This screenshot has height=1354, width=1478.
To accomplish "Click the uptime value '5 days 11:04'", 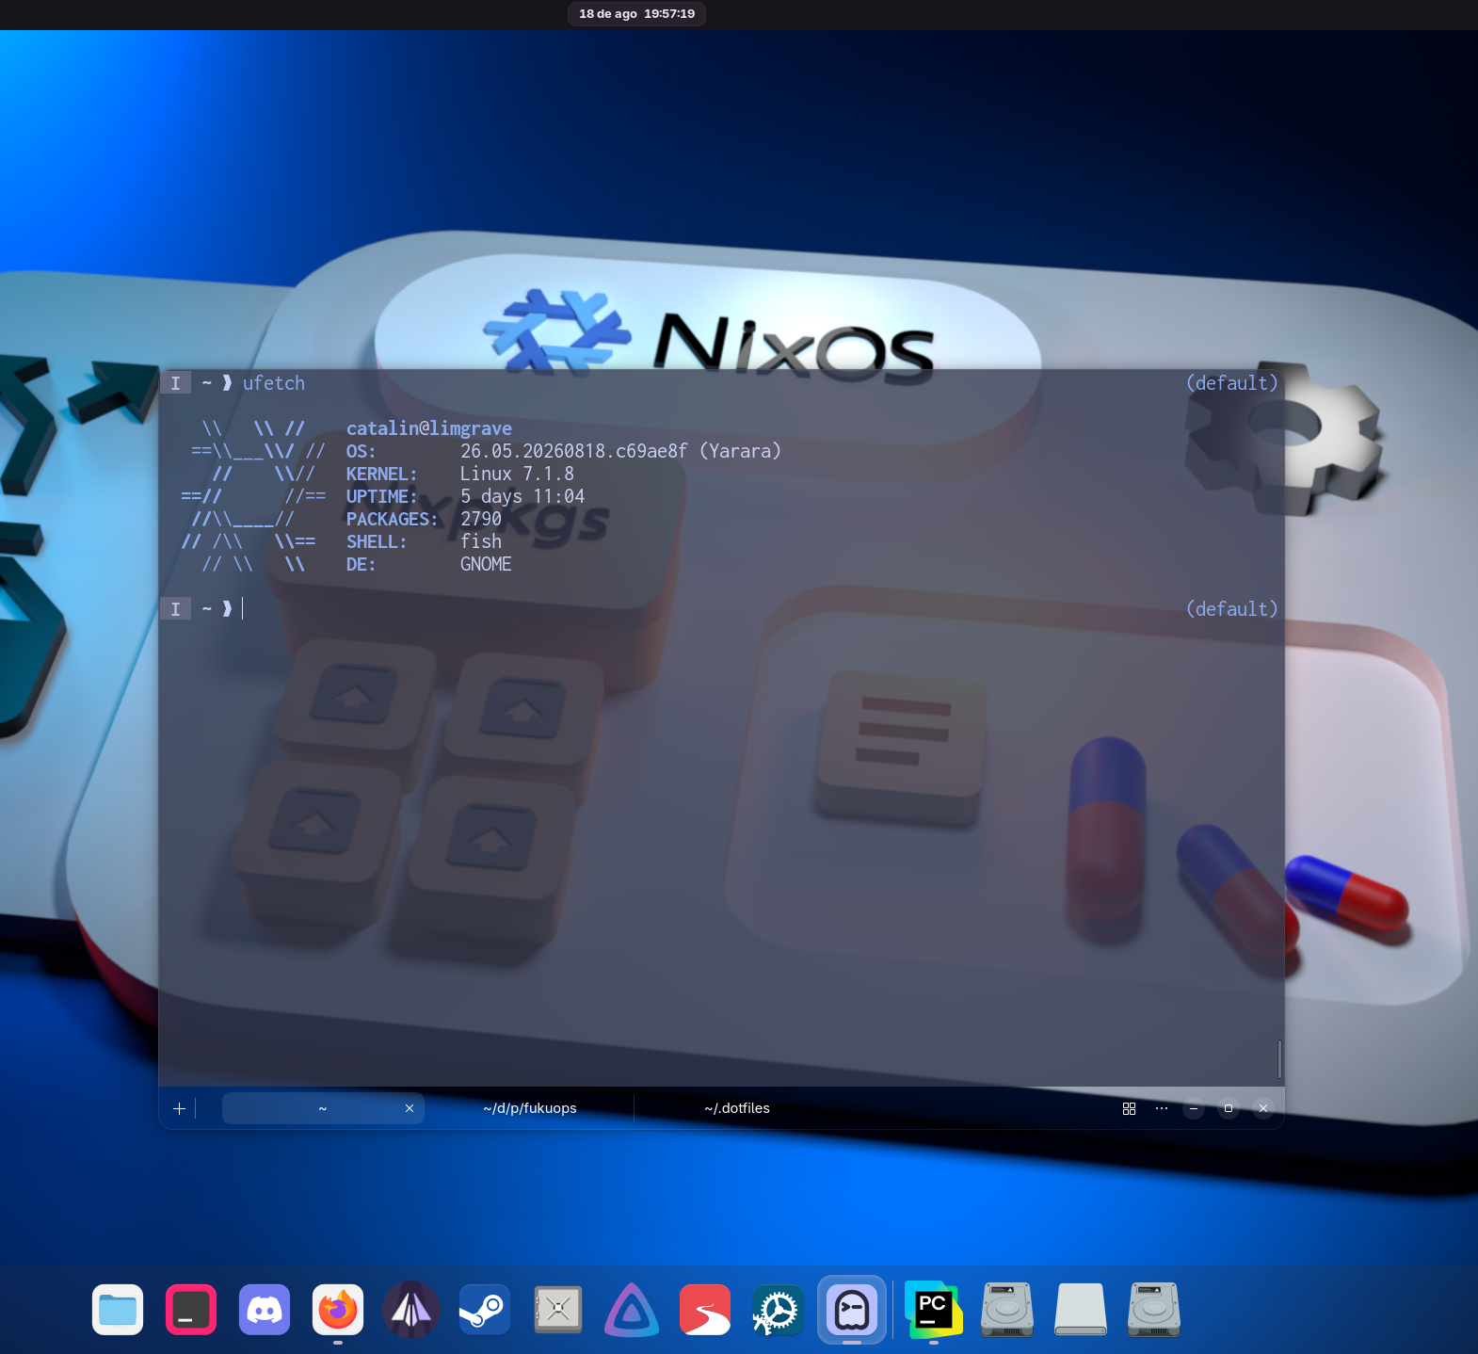I will [x=522, y=496].
